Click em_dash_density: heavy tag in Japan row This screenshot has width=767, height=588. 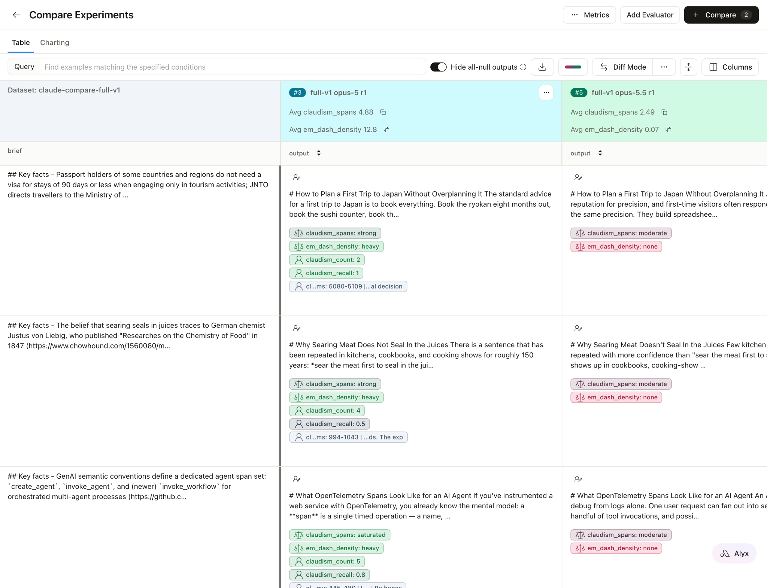(x=336, y=246)
